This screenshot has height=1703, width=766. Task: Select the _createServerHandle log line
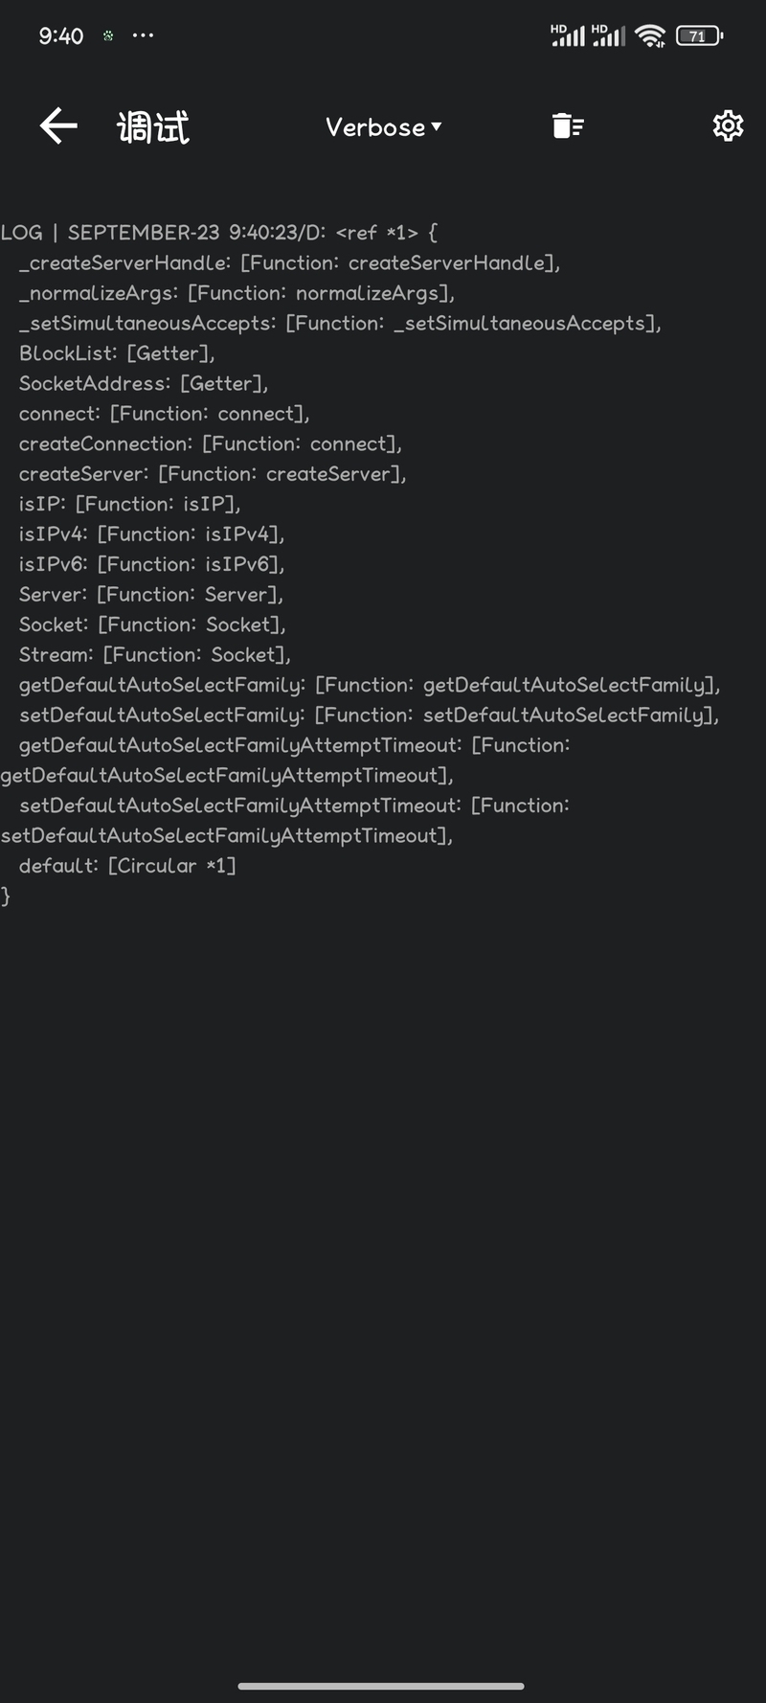point(289,262)
